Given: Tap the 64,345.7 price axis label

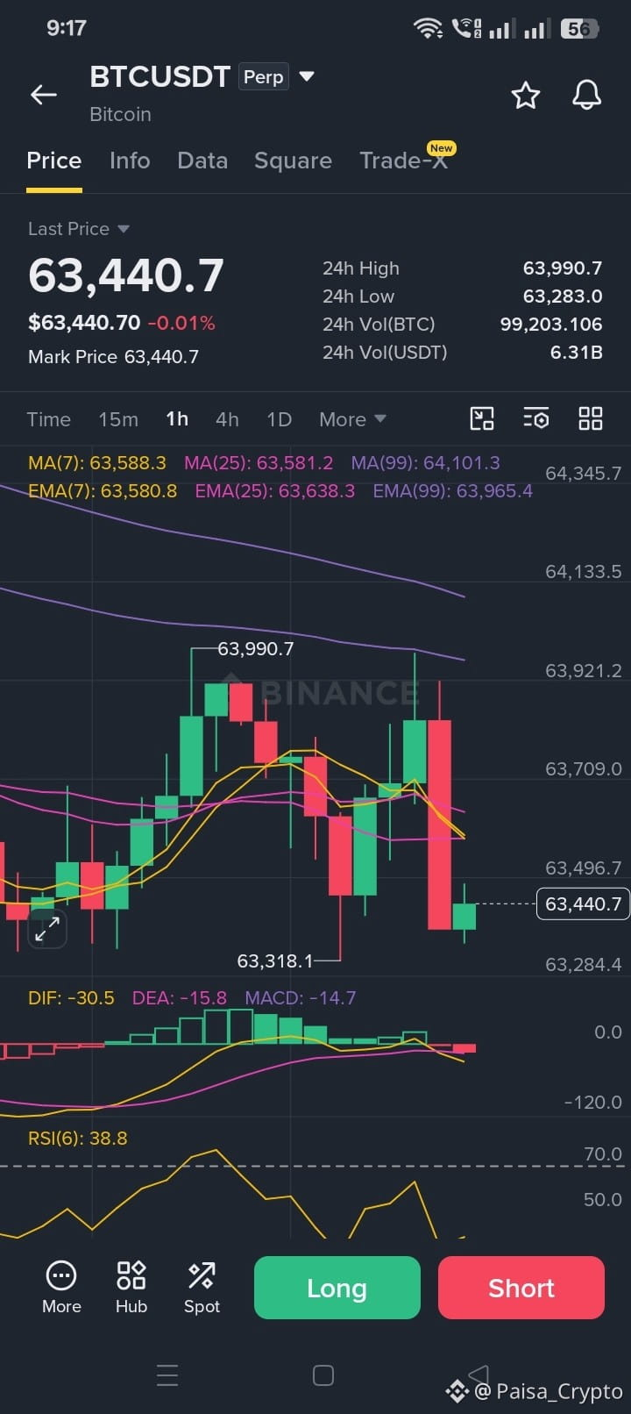Looking at the screenshot, I should click(584, 474).
